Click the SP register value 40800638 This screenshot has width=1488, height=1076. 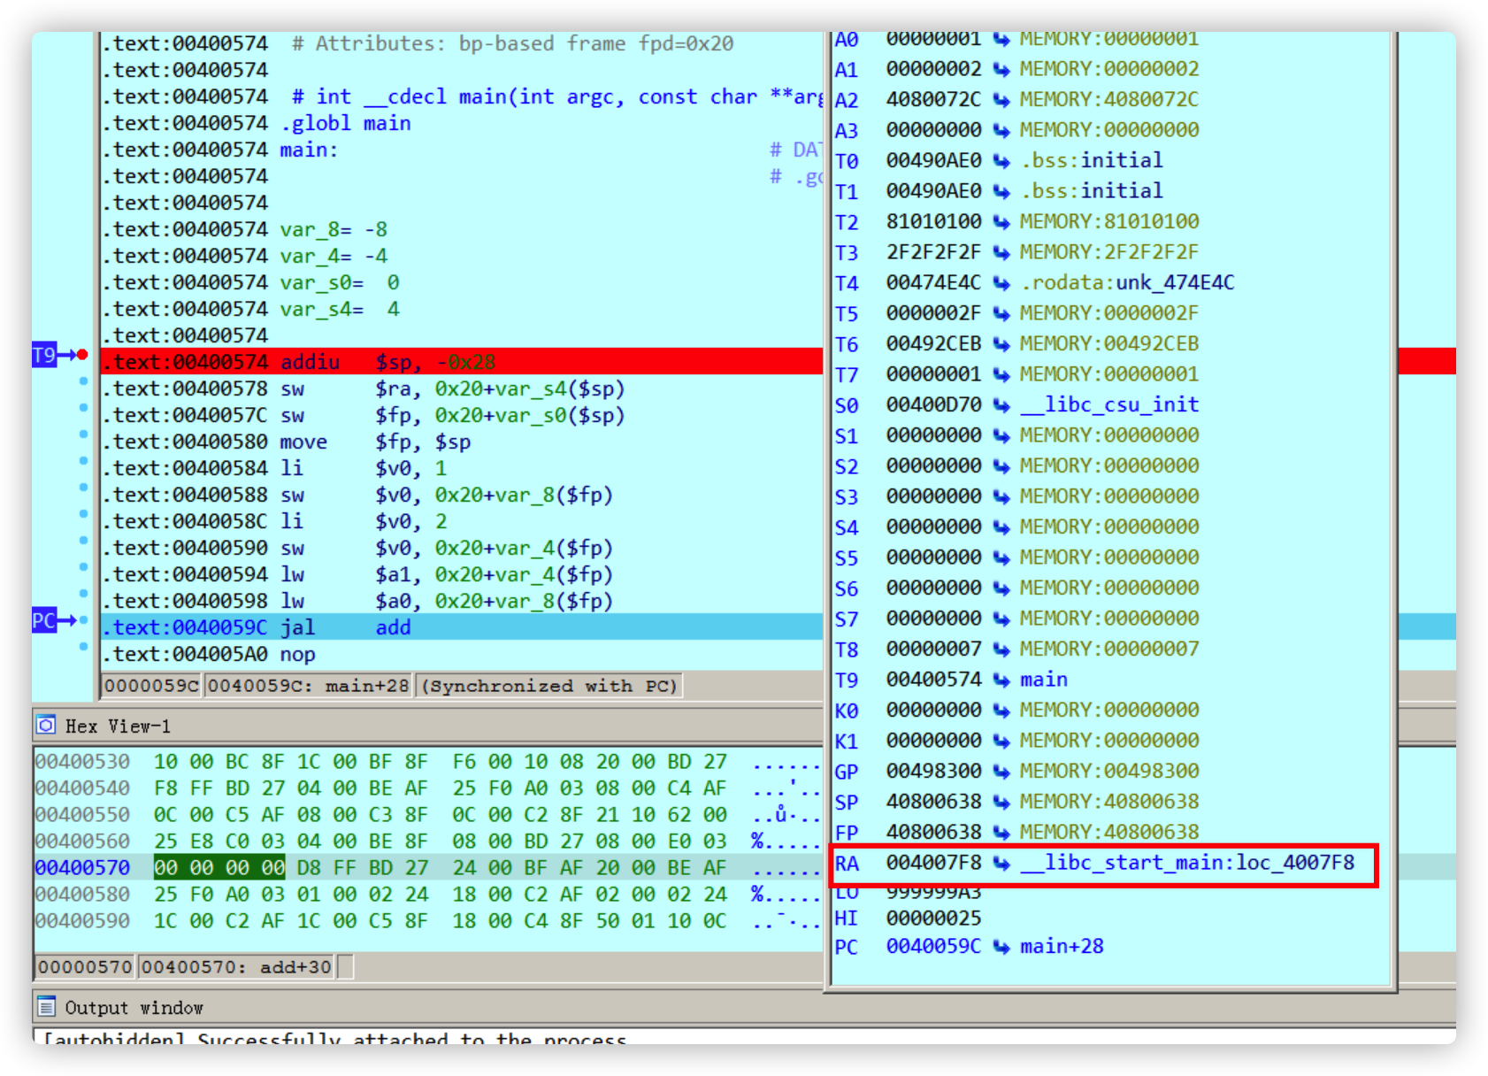[933, 802]
